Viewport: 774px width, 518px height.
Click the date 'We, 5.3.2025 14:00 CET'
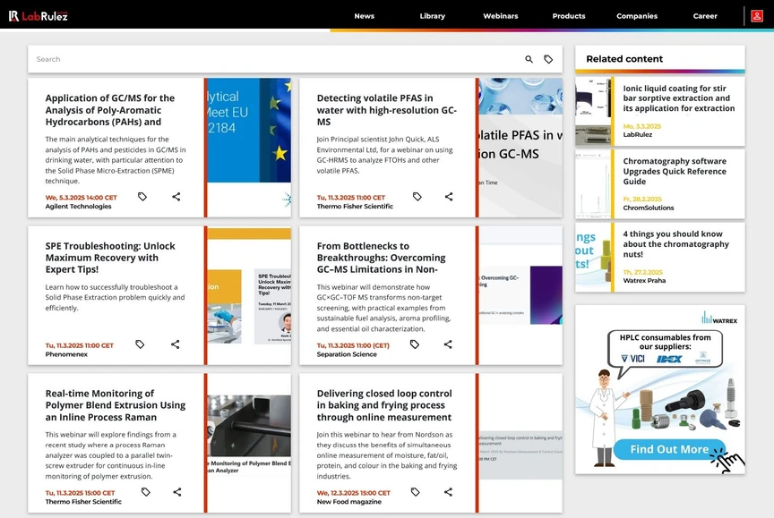(81, 197)
